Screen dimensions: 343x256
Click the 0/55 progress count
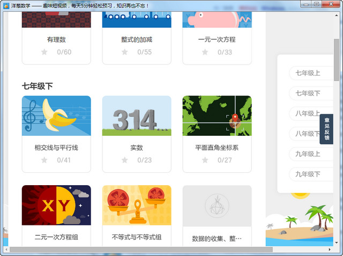144,52
